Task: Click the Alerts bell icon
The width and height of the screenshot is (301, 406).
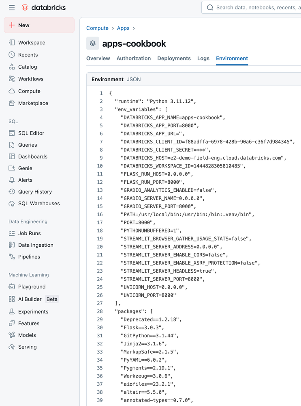Action: click(x=12, y=180)
